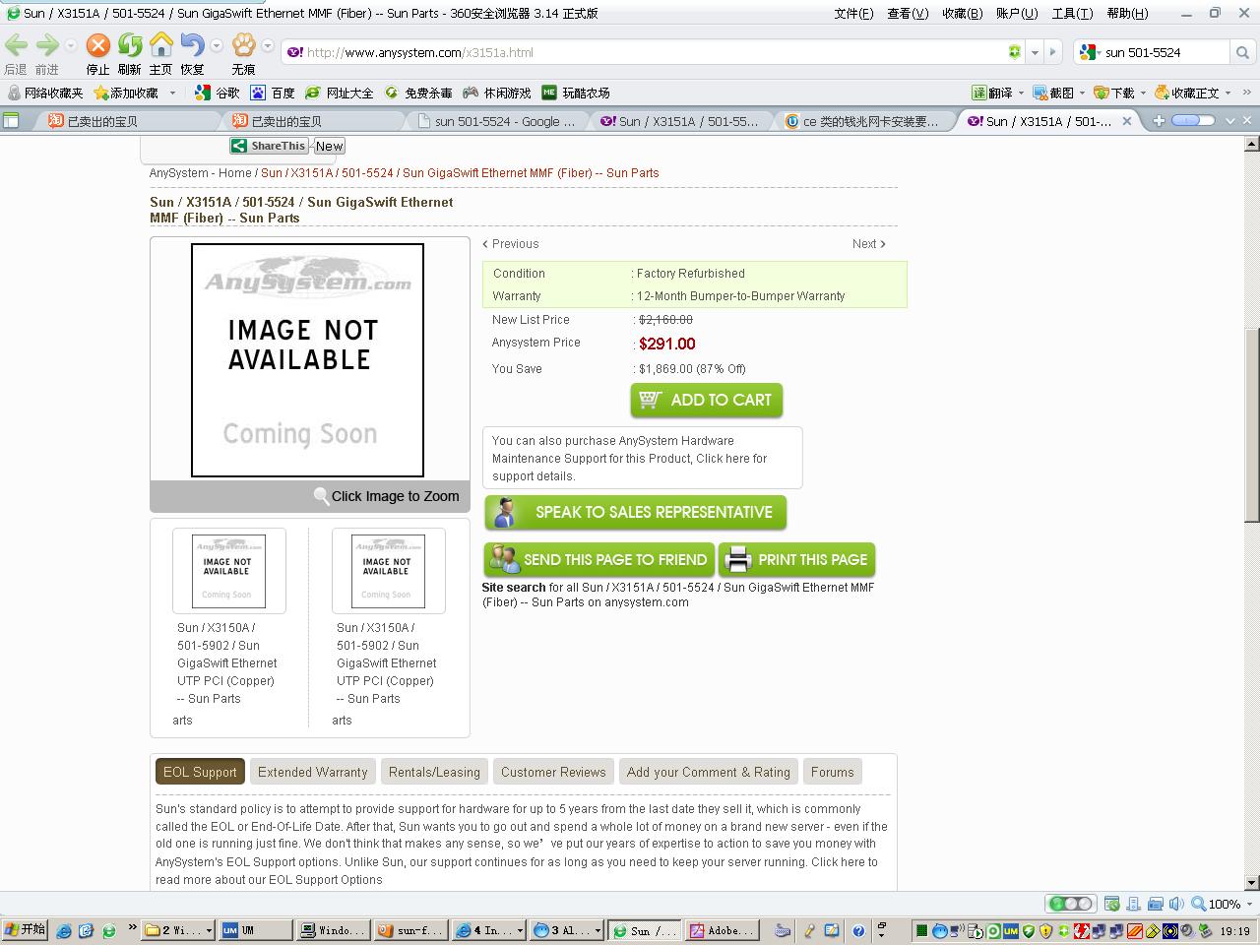The image size is (1260, 945).
Task: Select the Customer Reviews tab
Action: 553,772
